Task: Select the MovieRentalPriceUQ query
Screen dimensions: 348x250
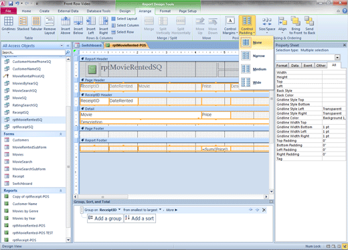Action: pos(28,76)
